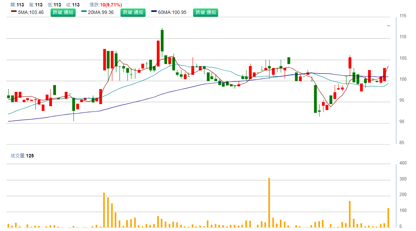This screenshot has height=231, width=416.
Task: Click the 跌破 通知 button beside 5MA
Action: [x=63, y=12]
